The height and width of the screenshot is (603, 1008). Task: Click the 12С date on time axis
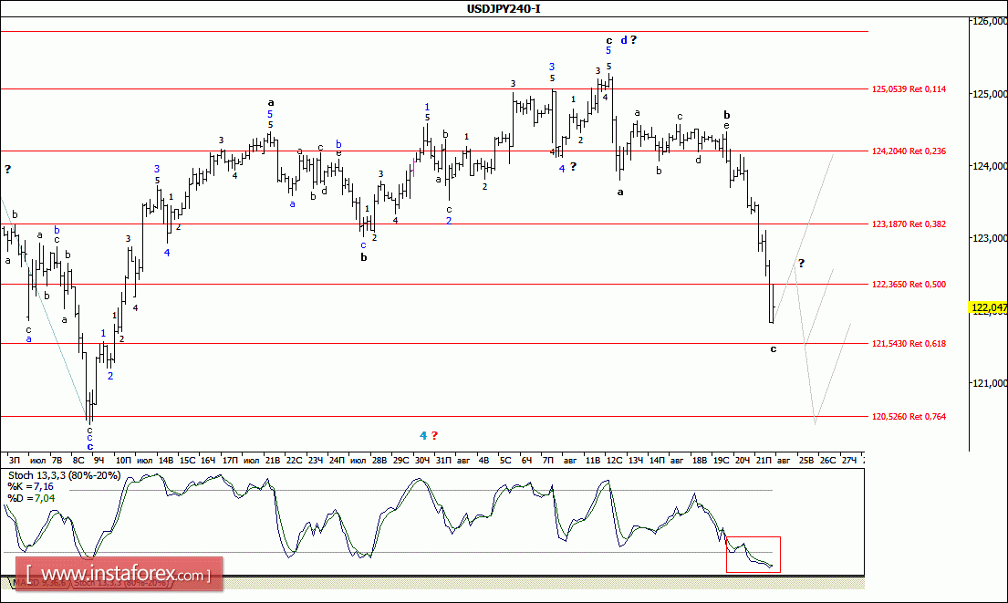point(613,461)
